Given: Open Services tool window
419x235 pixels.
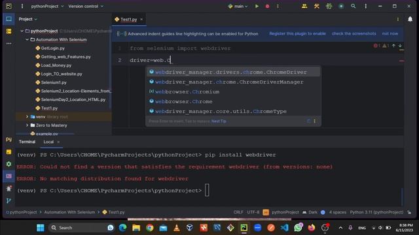Looking at the screenshot, I should point(9,164).
